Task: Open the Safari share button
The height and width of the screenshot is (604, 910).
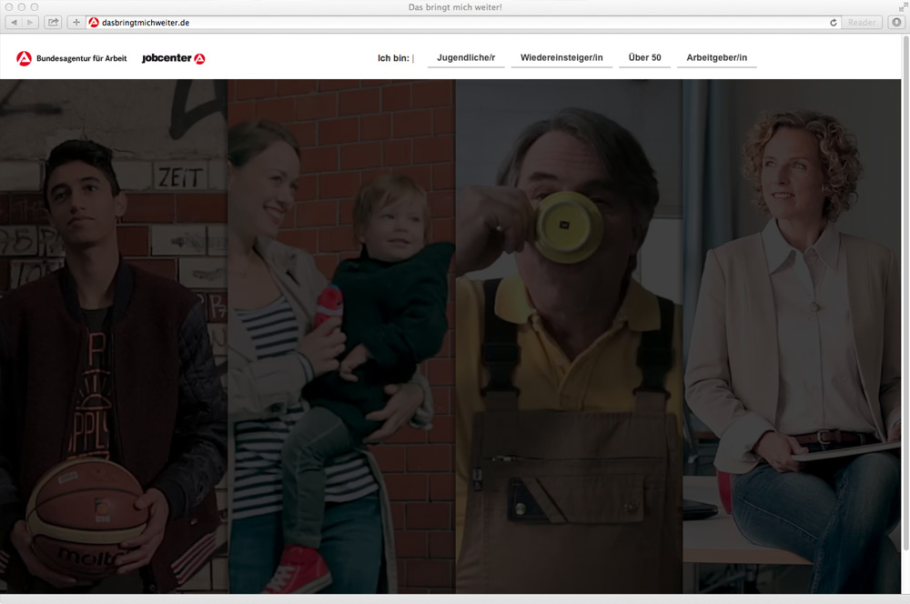Action: [x=53, y=22]
